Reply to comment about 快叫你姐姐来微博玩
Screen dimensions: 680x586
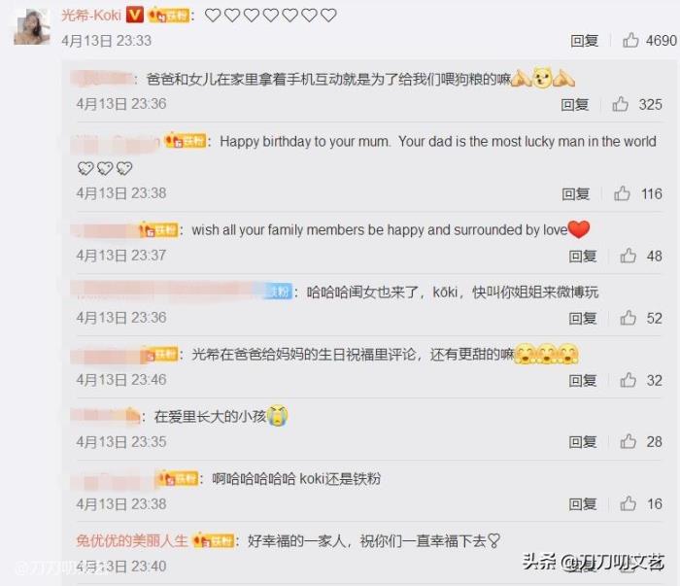coord(583,319)
